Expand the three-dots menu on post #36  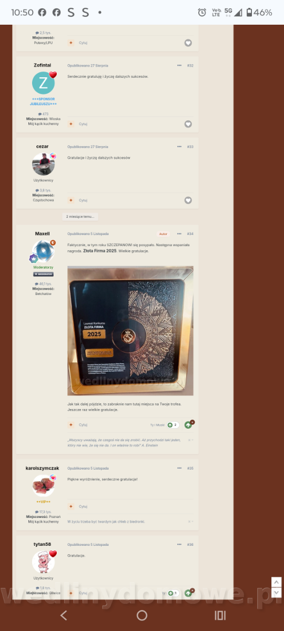click(179, 544)
